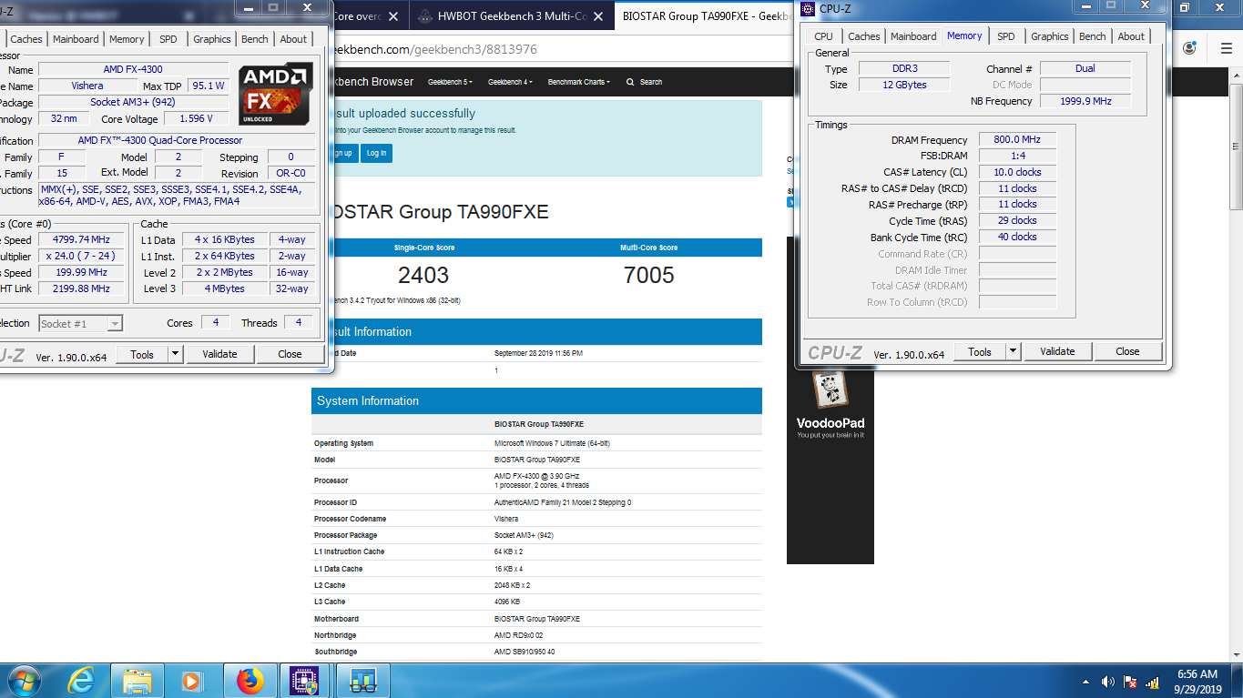Open Mainboard tab in left CPU-Z window
Viewport: 1243px width, 698px height.
pyautogui.click(x=76, y=39)
